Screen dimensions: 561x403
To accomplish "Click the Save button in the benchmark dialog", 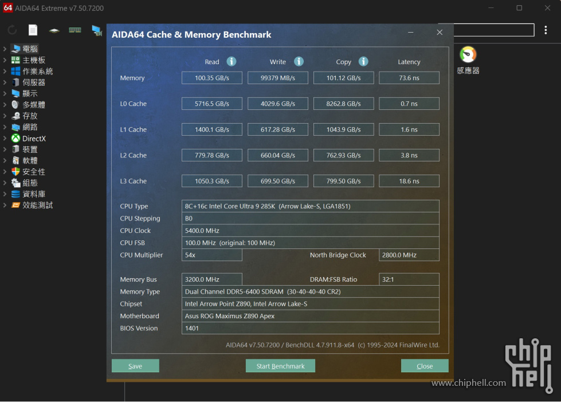I will click(x=135, y=366).
